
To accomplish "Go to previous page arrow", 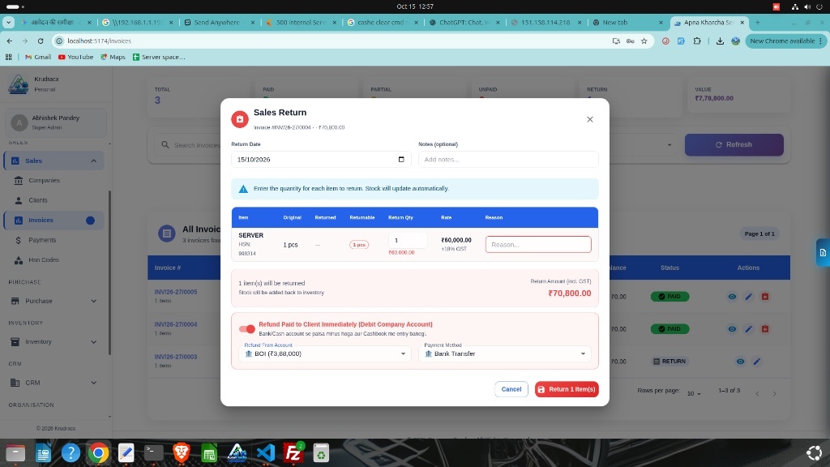I will (758, 394).
